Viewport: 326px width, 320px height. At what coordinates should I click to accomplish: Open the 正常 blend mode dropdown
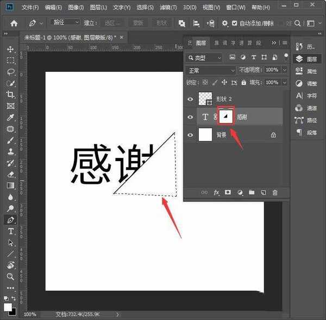pyautogui.click(x=210, y=70)
